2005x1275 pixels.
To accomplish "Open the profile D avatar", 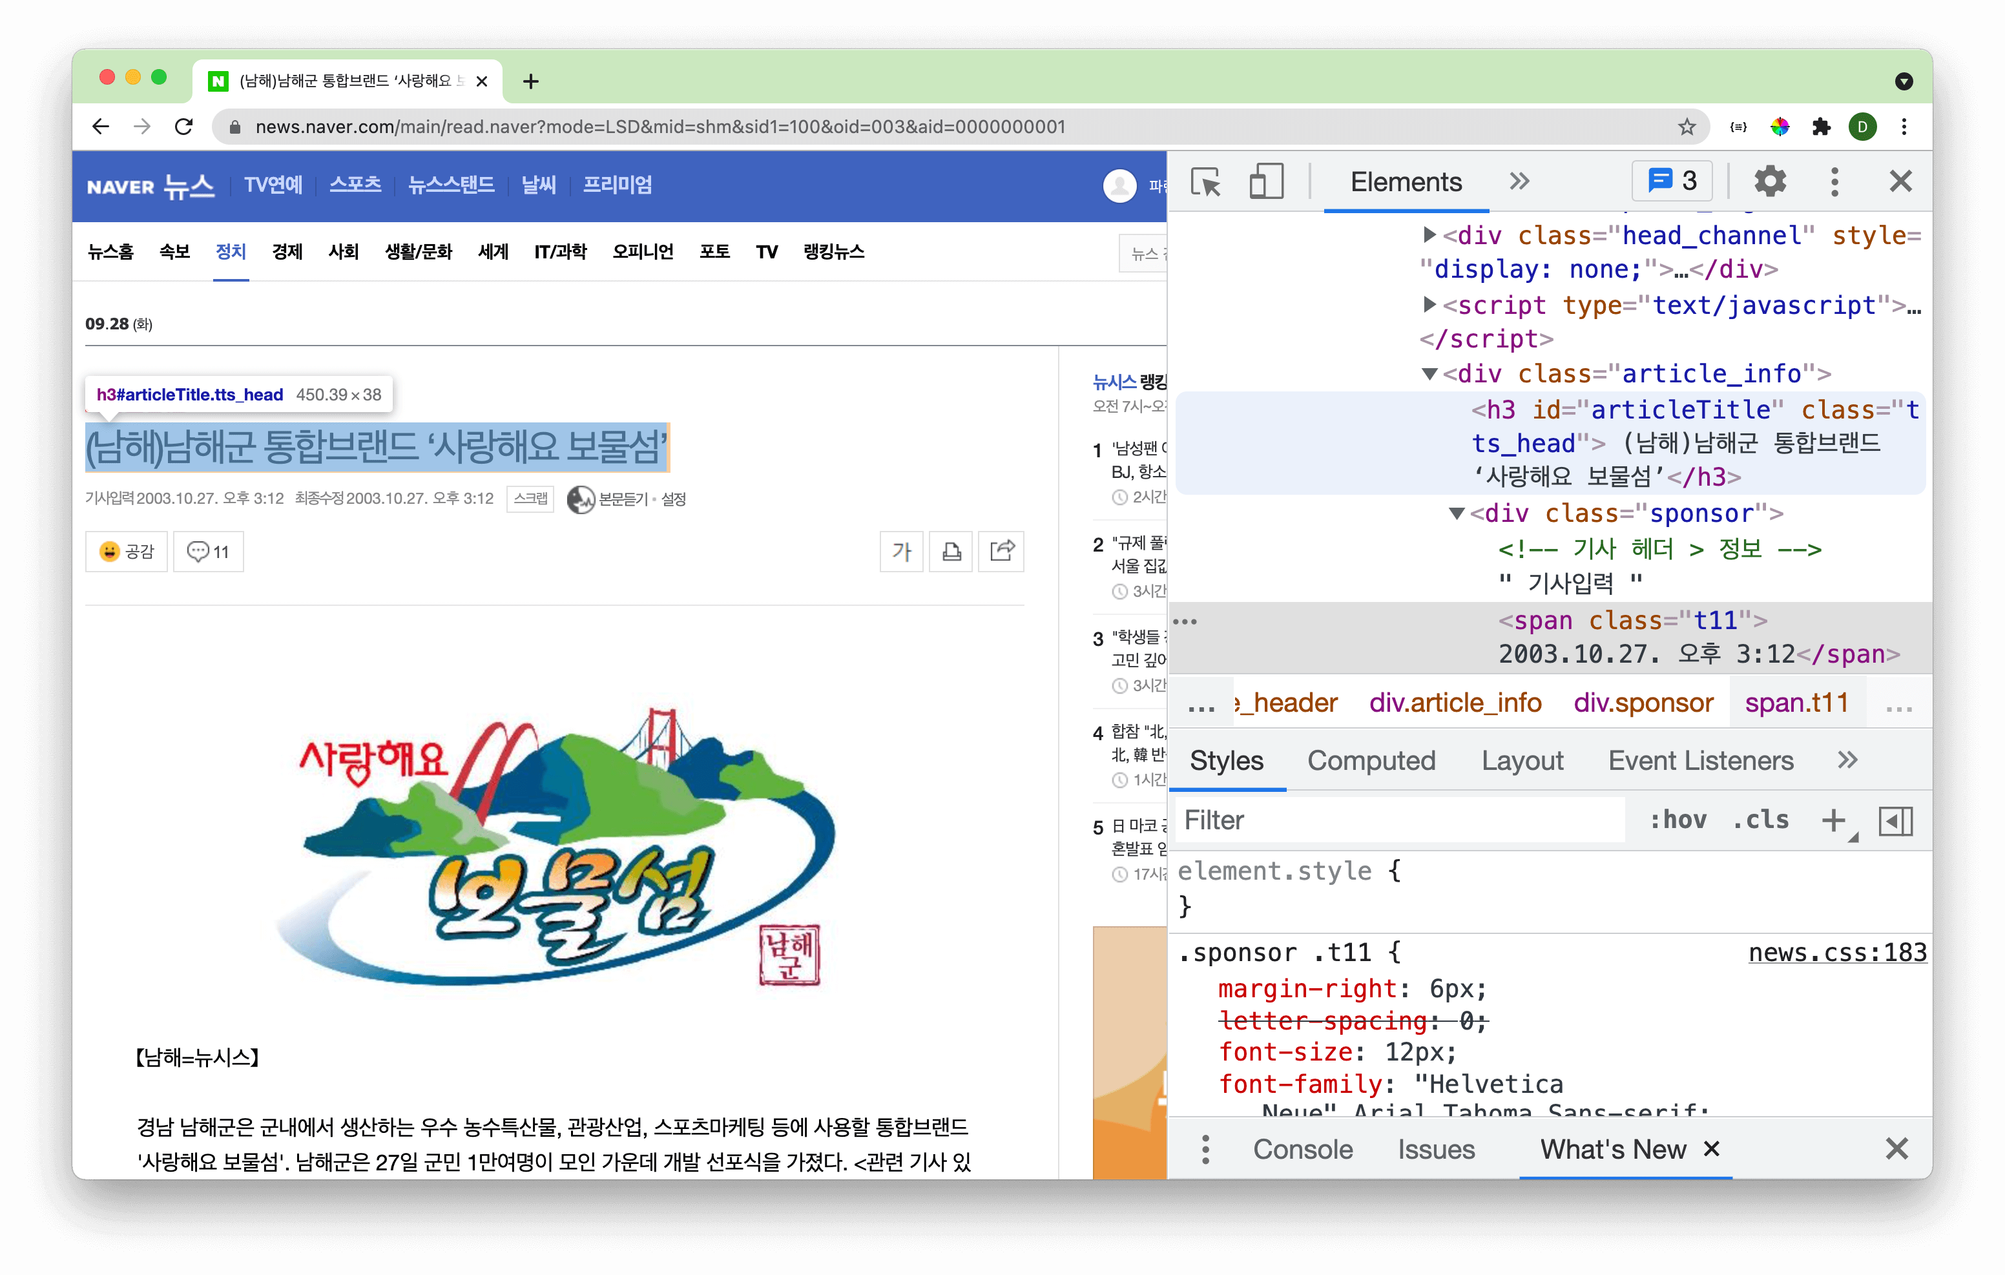I will 1863,127.
